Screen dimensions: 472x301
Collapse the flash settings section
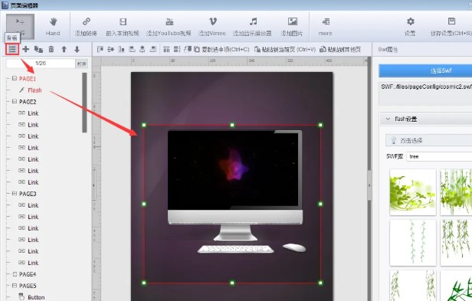388,119
